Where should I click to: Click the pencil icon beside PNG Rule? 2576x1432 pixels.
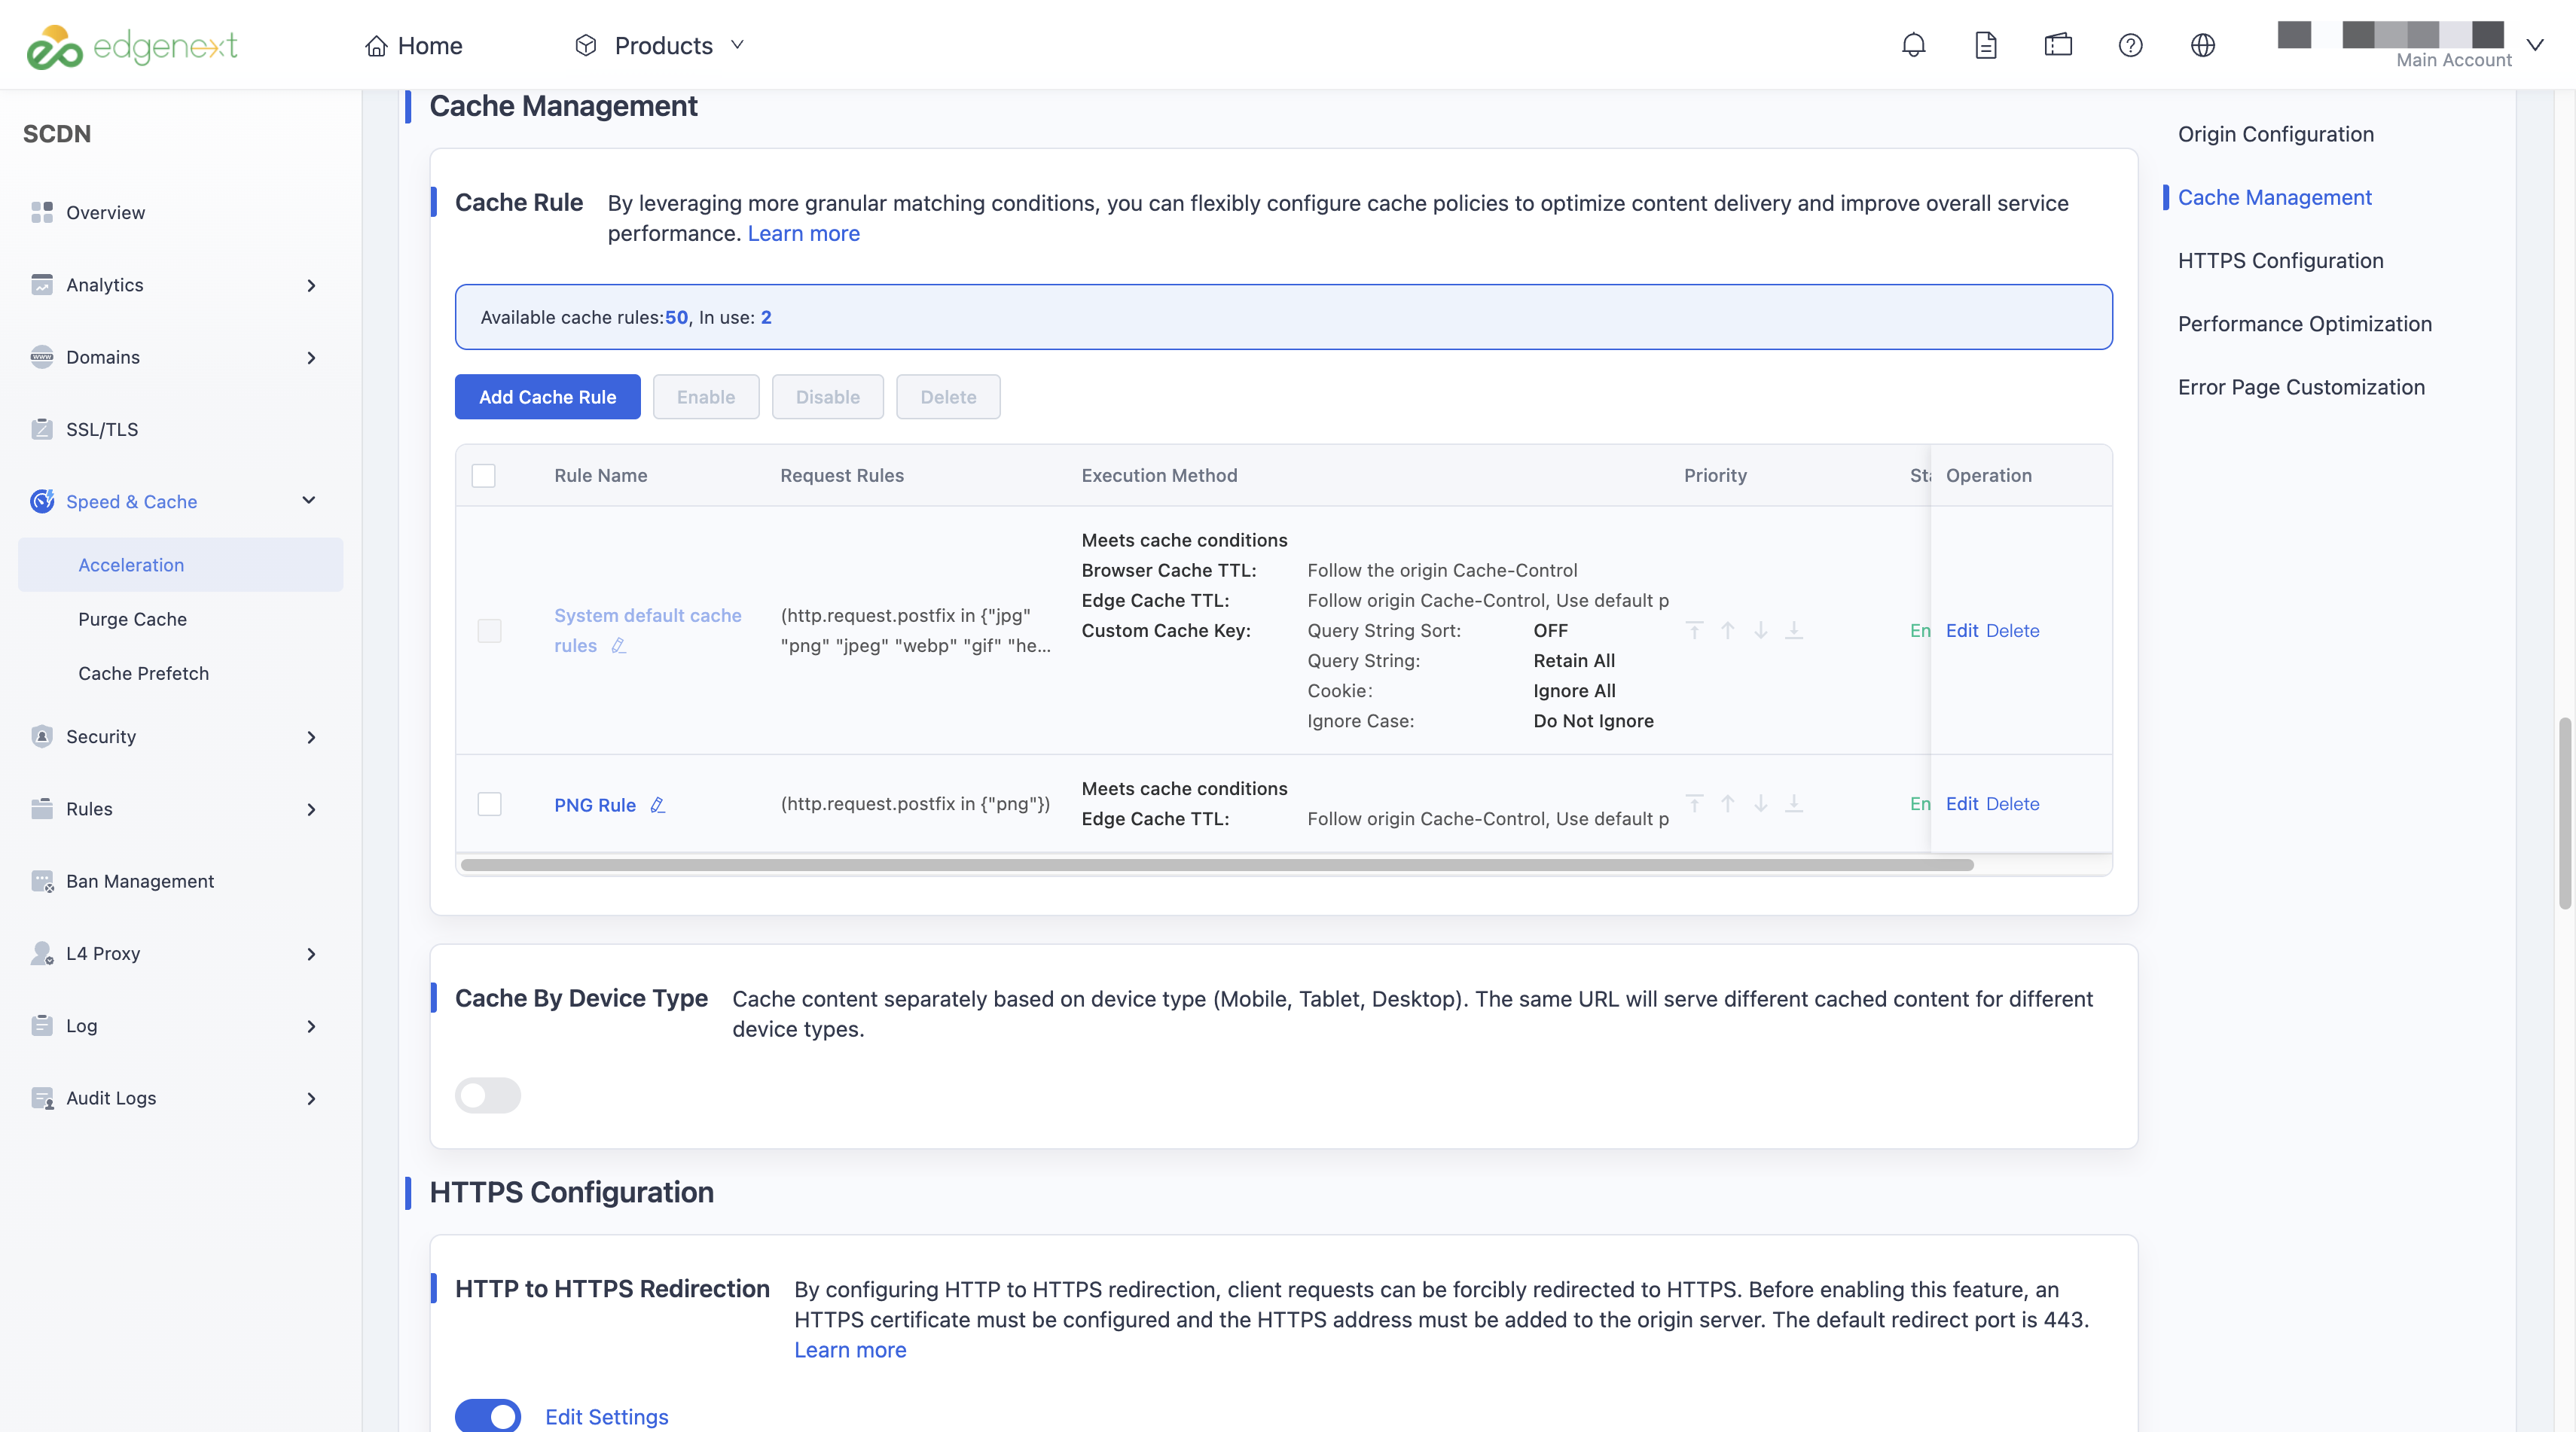click(x=658, y=804)
